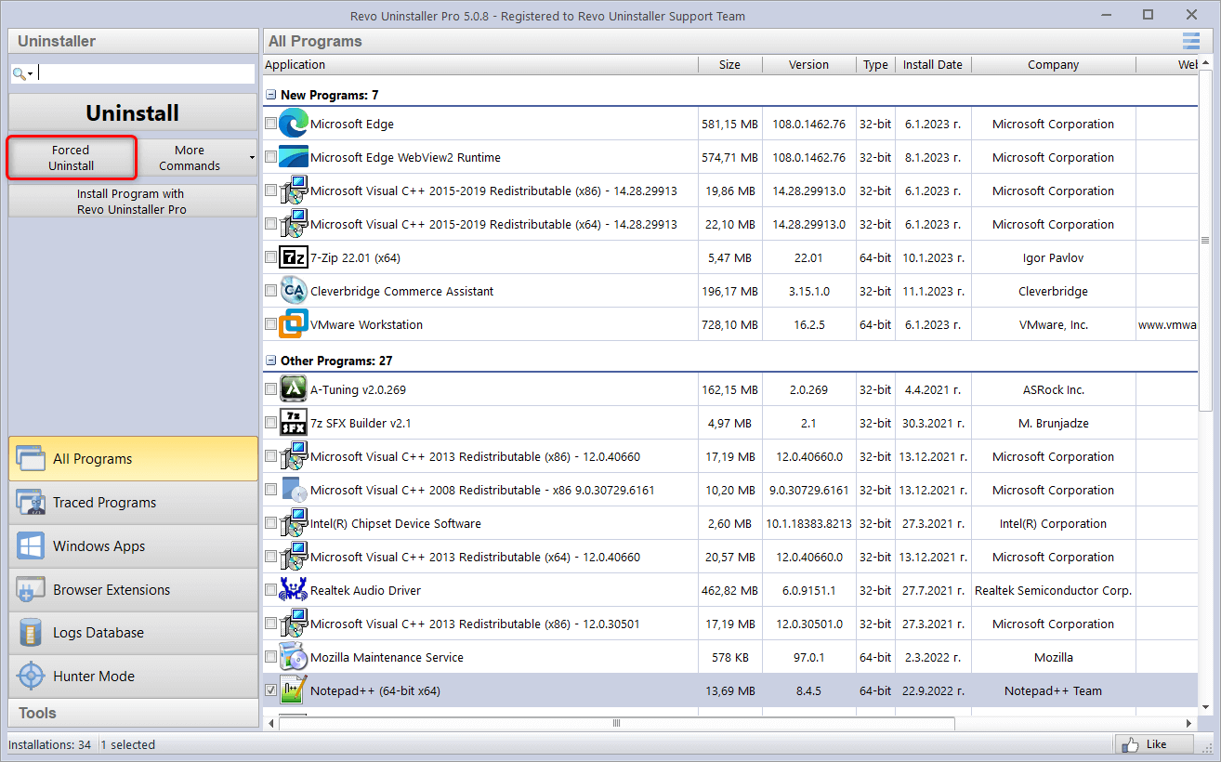Sort by the Application column header
The height and width of the screenshot is (762, 1221).
click(480, 65)
